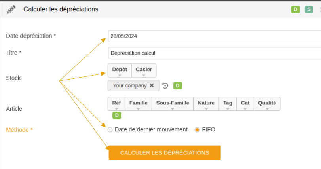Click the Calculer les dépréciations button
This screenshot has width=321, height=169.
[x=165, y=153]
